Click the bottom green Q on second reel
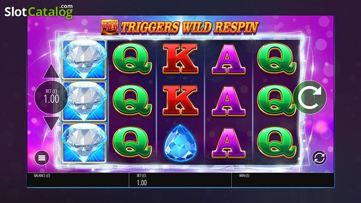This screenshot has height=203, width=361. (132, 143)
